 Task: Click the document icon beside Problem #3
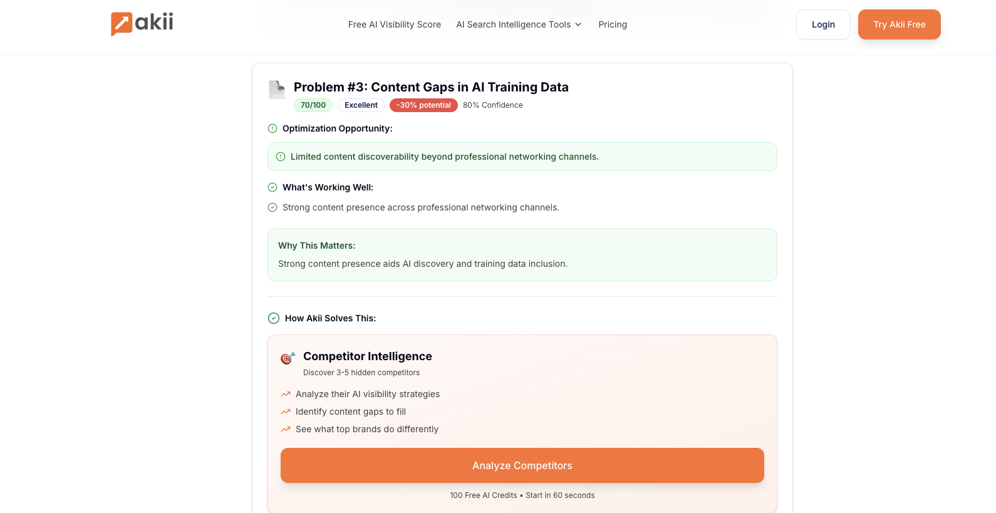point(276,90)
